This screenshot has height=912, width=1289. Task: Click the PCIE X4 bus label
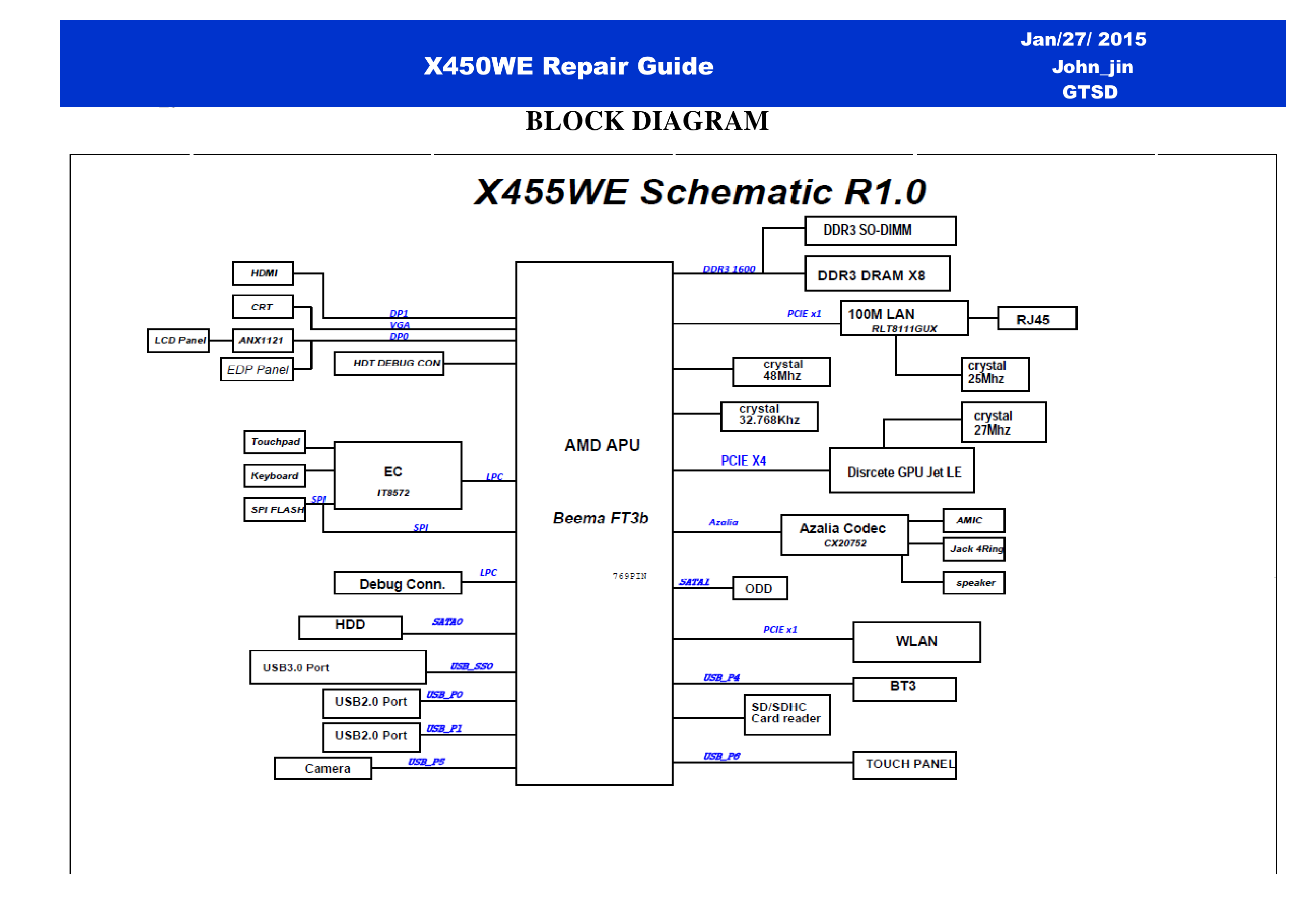click(x=743, y=461)
